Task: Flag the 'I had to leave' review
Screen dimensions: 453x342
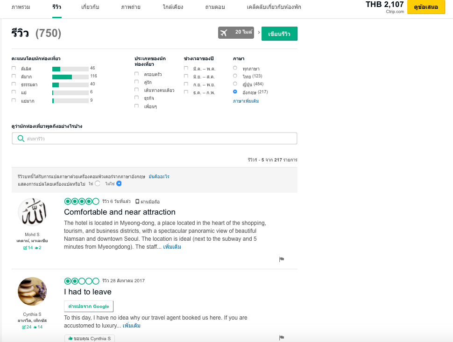Action: point(282,337)
